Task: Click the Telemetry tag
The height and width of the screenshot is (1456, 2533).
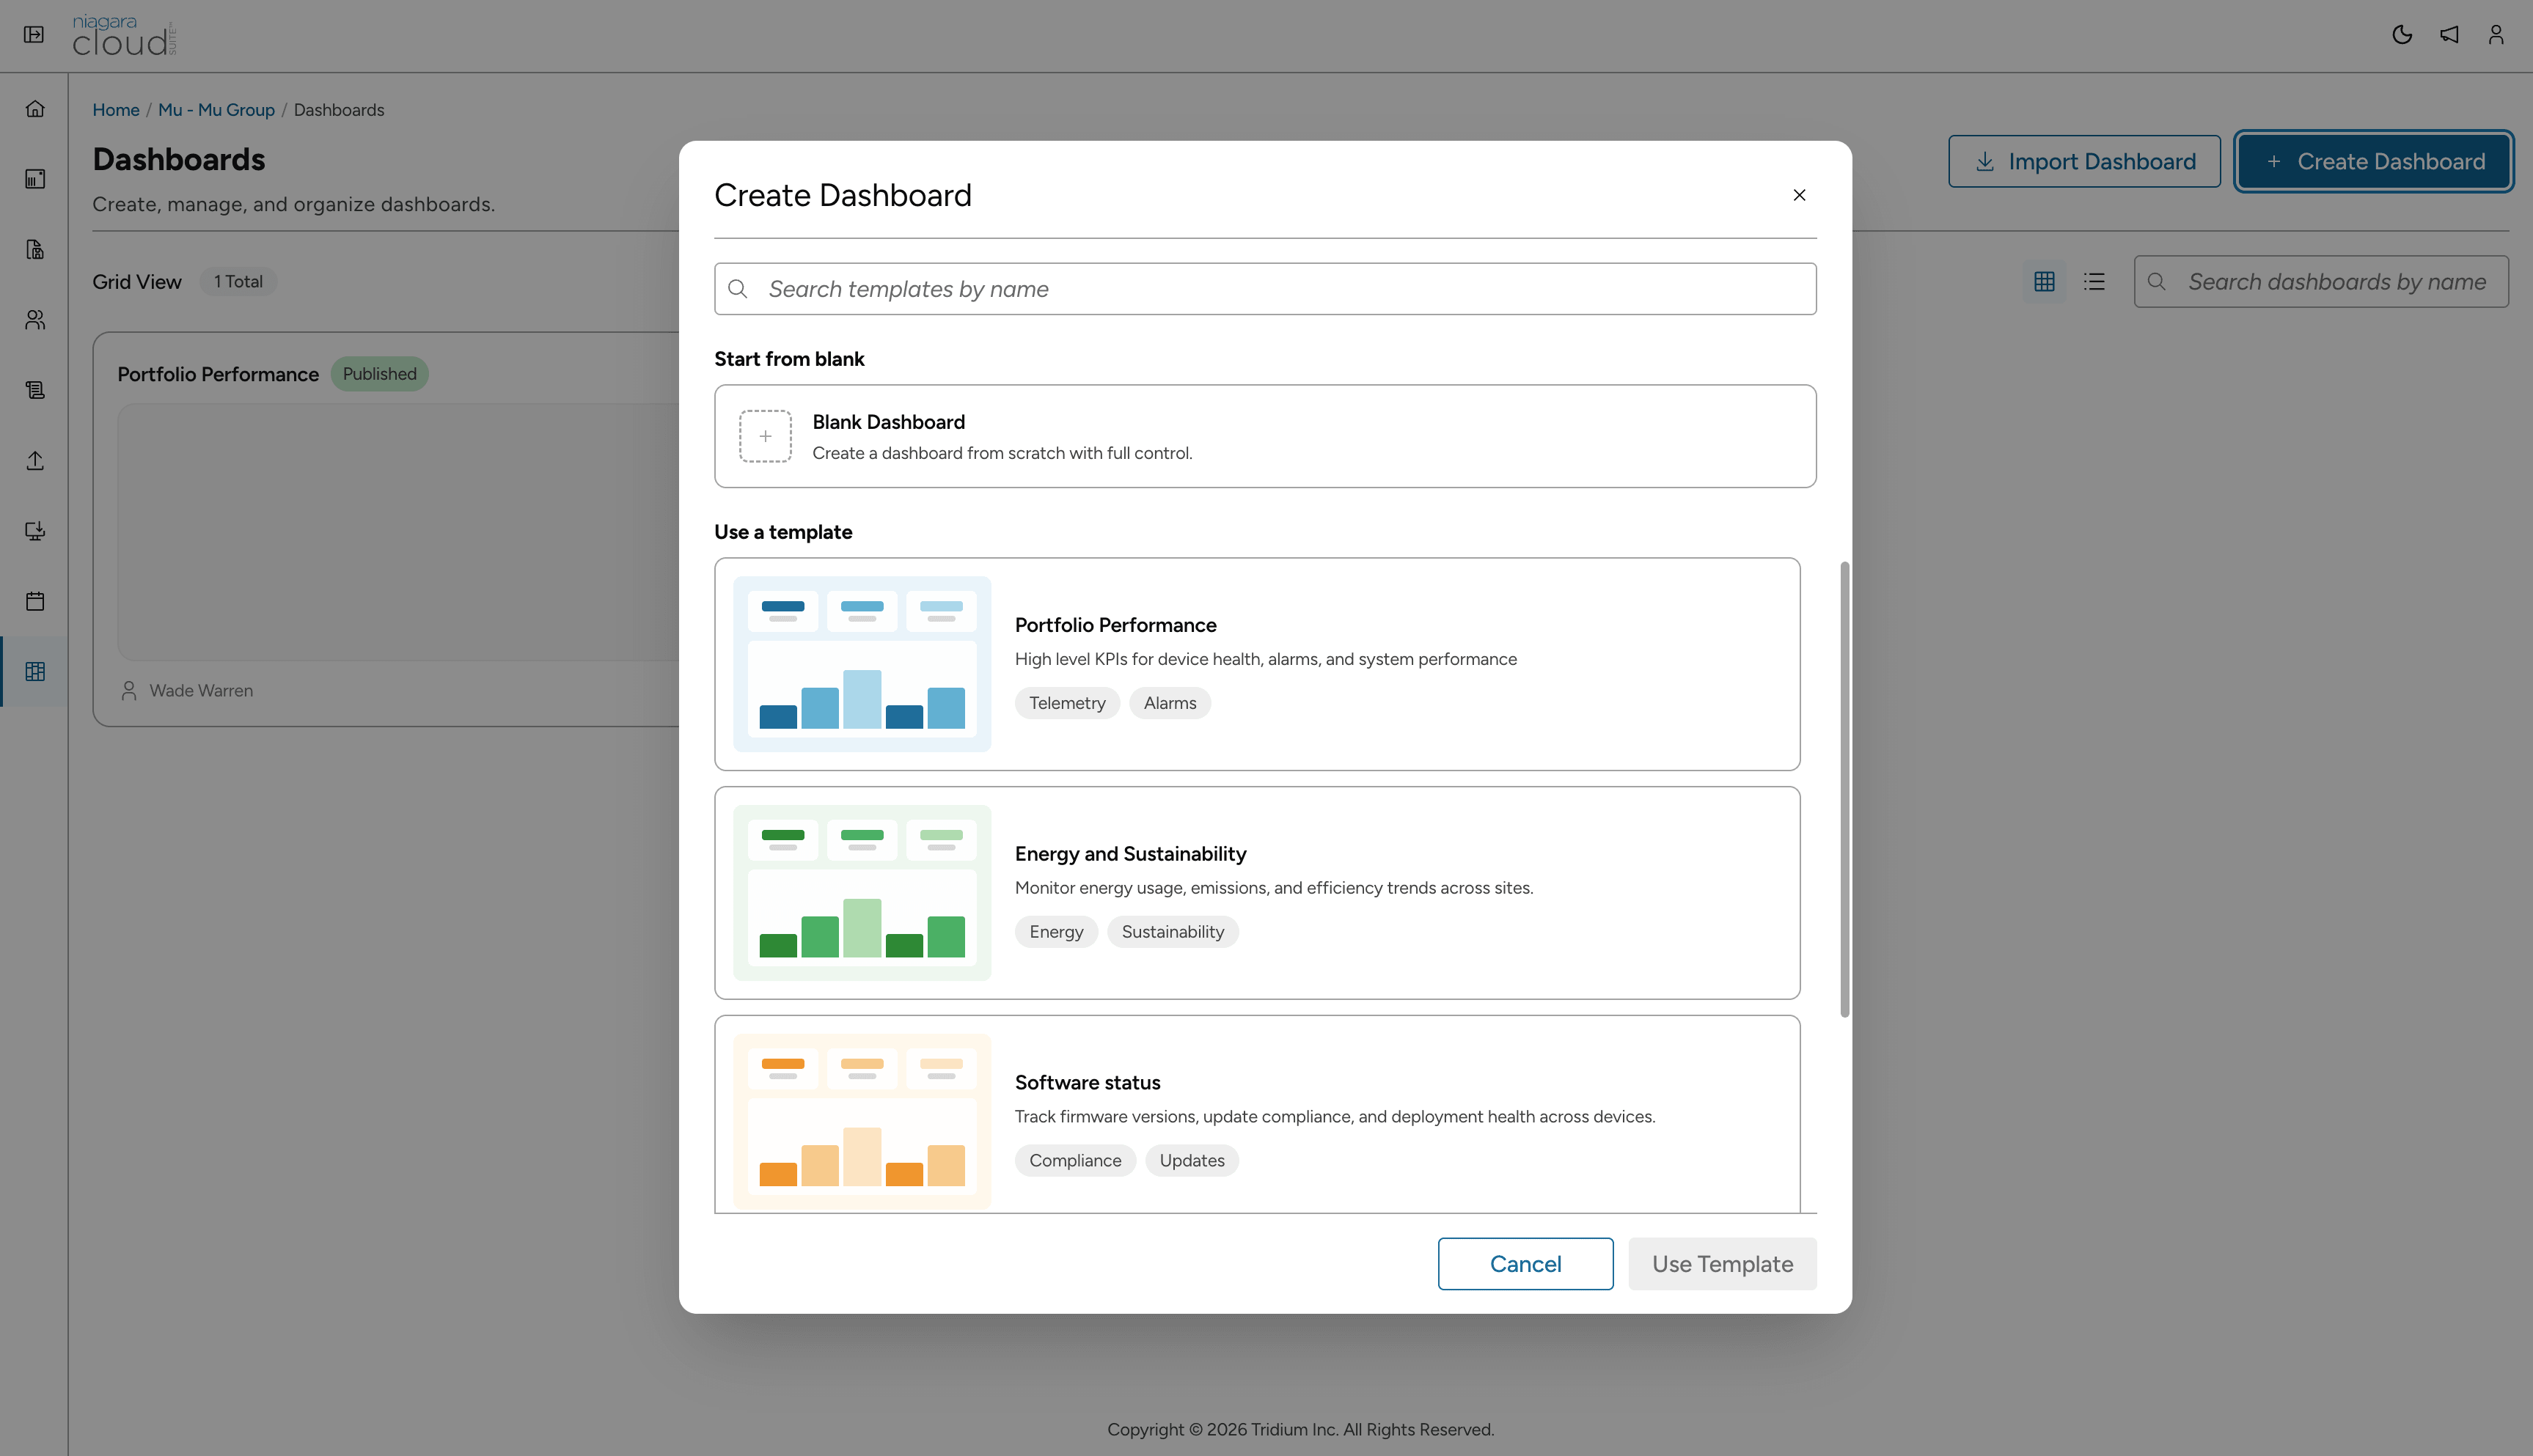Action: click(1067, 703)
